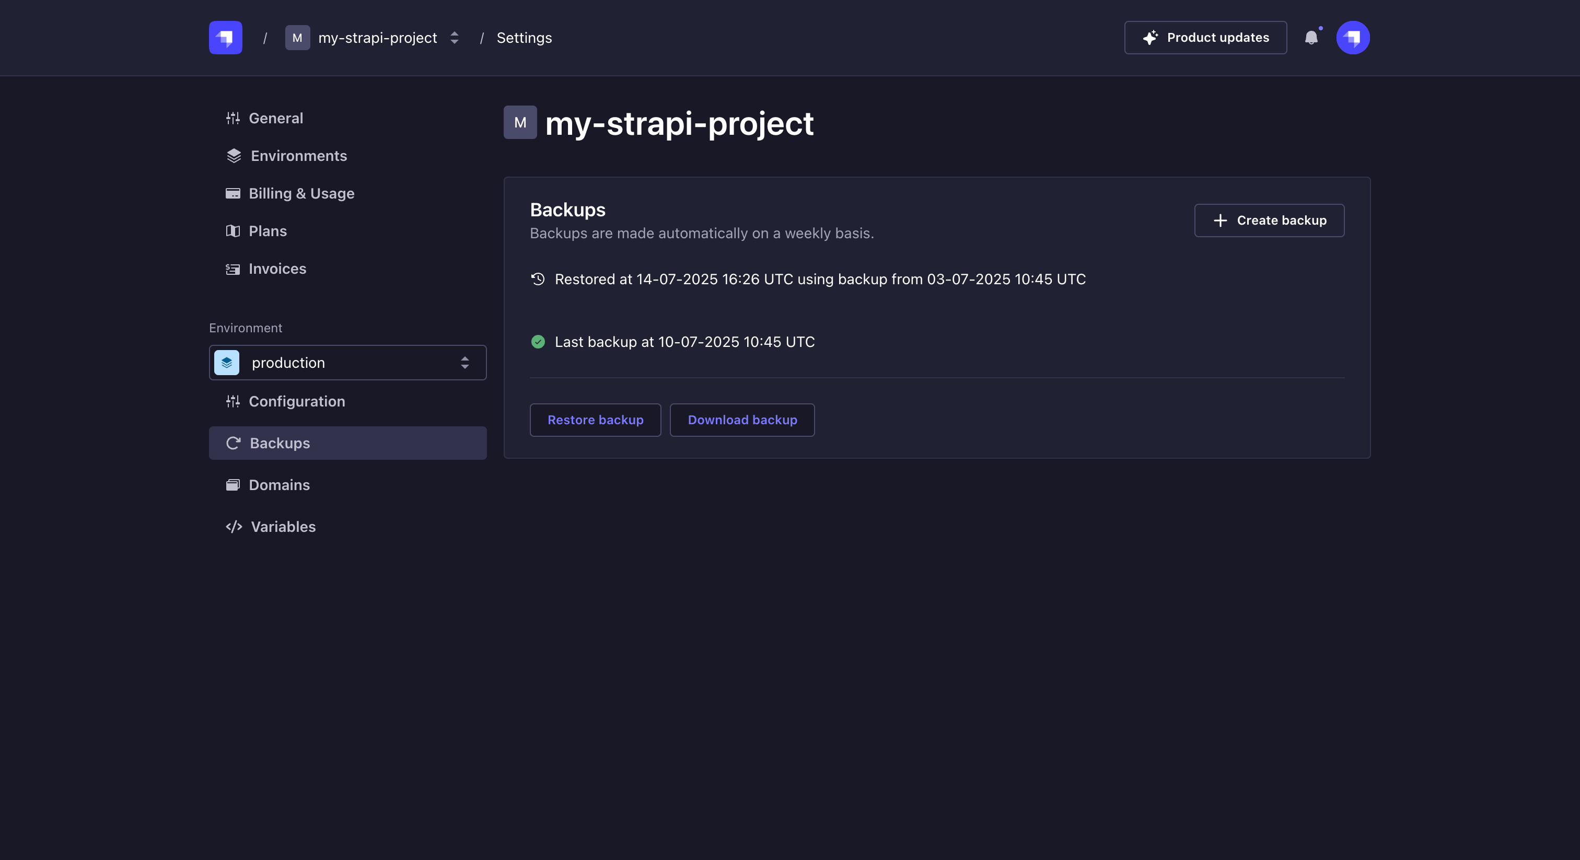Click the Strapi Cloud logo icon
Screen dimensions: 1580x860
[225, 38]
